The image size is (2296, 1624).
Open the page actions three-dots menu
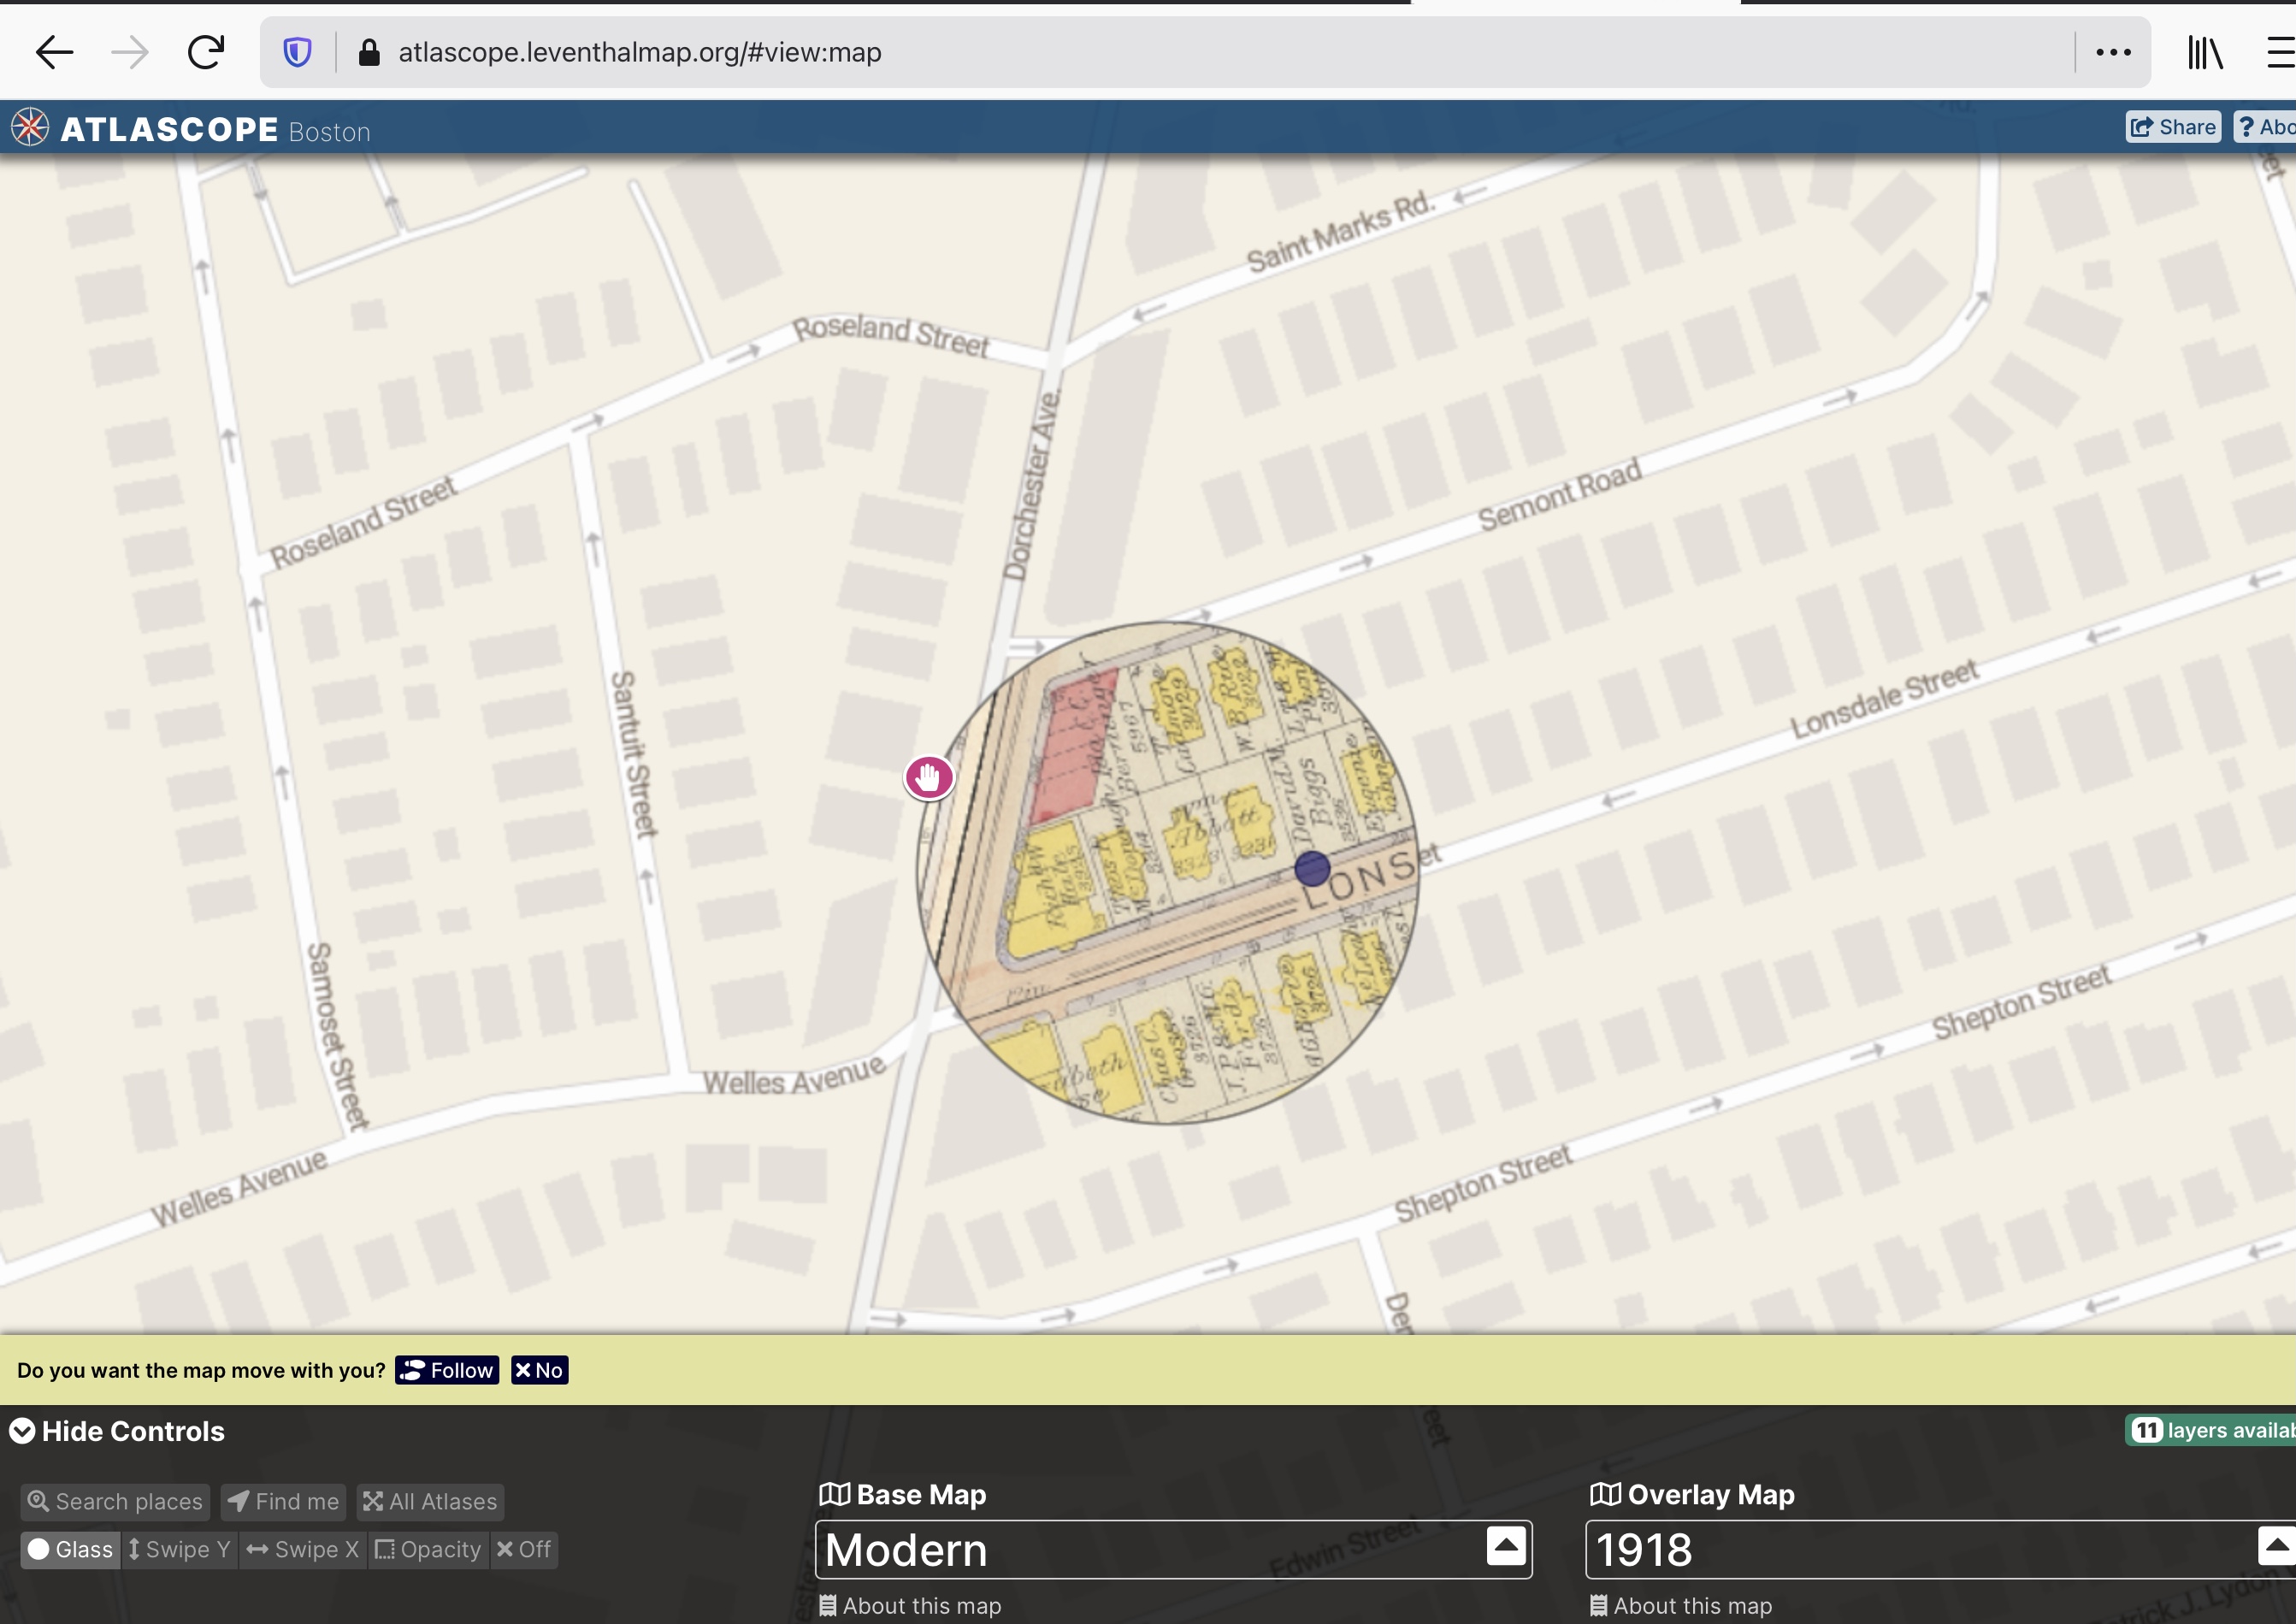click(2113, 52)
